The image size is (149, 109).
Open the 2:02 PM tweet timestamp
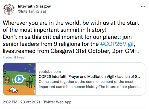(10, 102)
